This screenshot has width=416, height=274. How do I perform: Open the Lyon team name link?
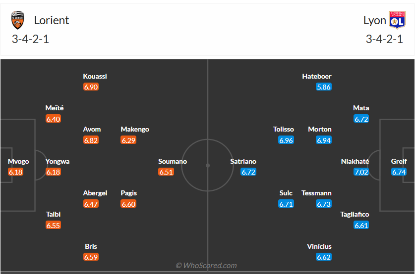pyautogui.click(x=374, y=20)
